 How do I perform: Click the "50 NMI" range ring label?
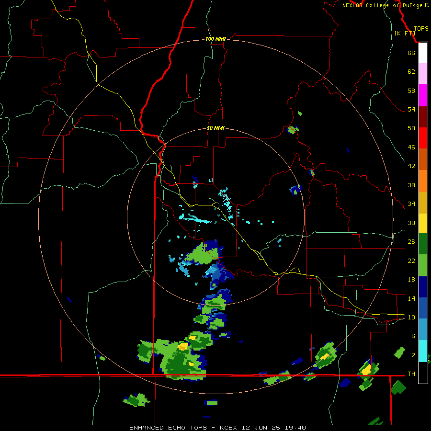(215, 128)
